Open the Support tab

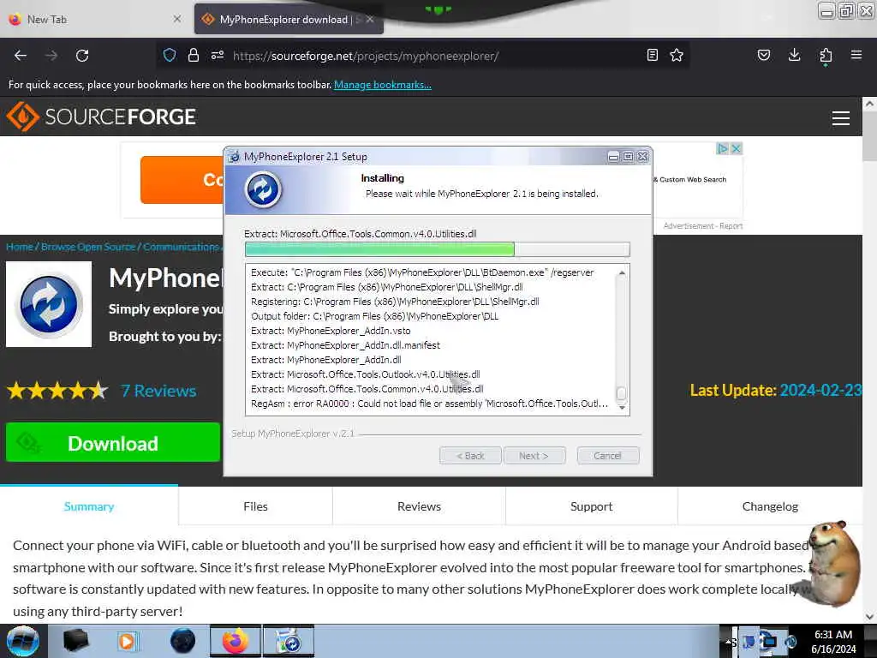pyautogui.click(x=591, y=506)
